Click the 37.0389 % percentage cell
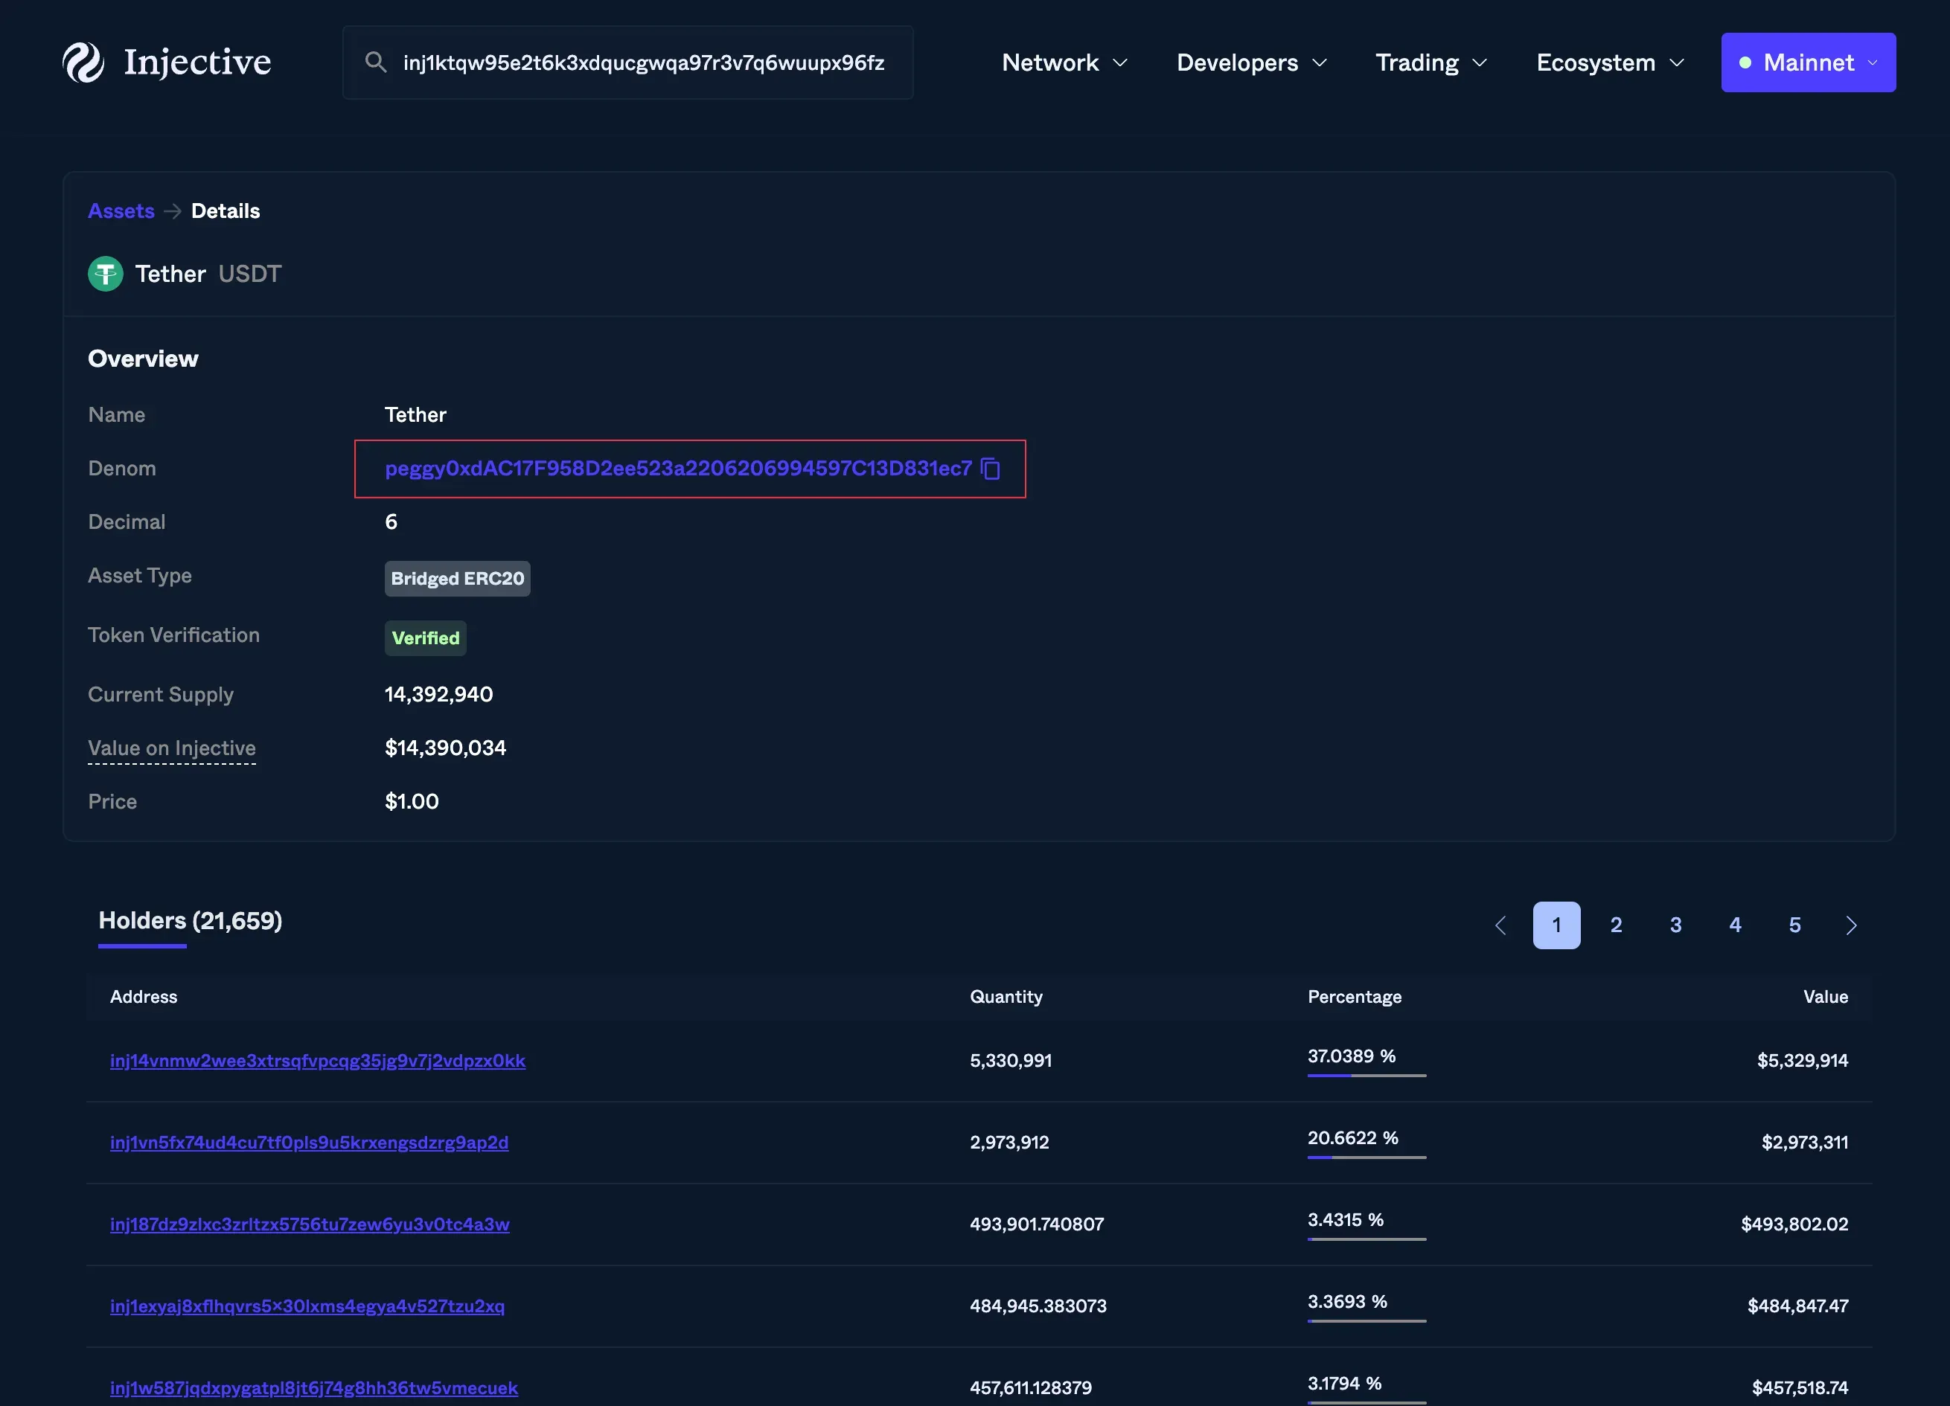Image resolution: width=1950 pixels, height=1406 pixels. 1352,1056
